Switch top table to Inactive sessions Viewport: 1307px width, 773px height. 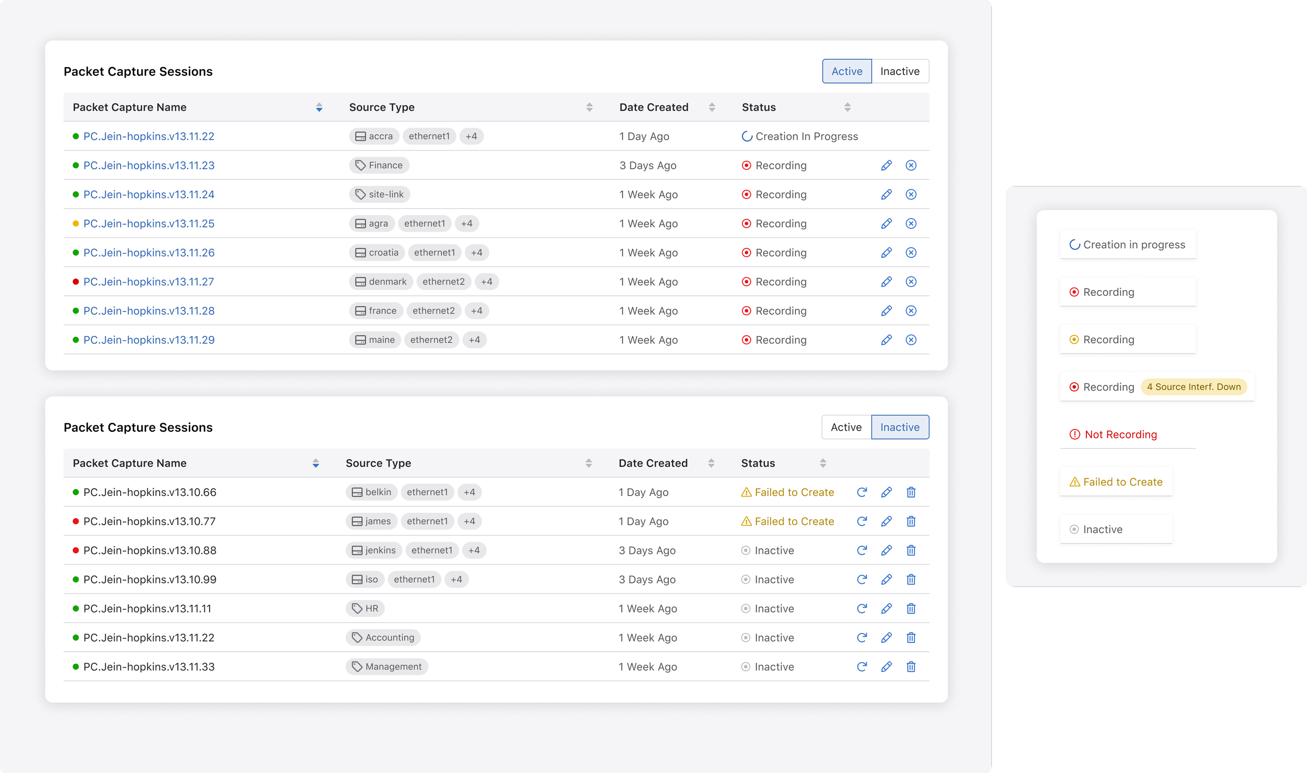[x=899, y=71]
